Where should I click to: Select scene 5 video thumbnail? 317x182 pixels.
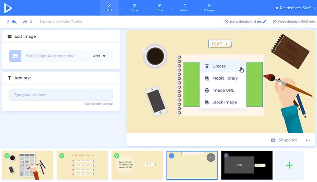click(247, 165)
